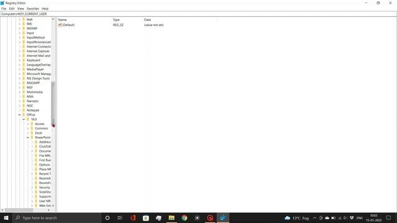This screenshot has width=397, height=223.
Task: Open the Edit menu
Action: coord(12,9)
